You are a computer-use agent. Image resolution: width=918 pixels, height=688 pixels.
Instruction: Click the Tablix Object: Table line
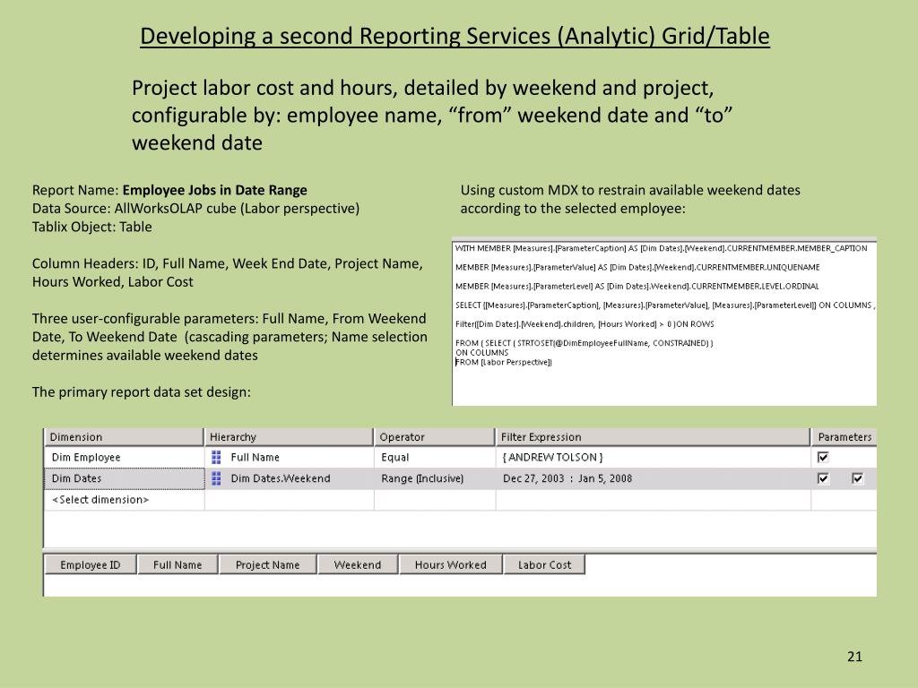[92, 227]
